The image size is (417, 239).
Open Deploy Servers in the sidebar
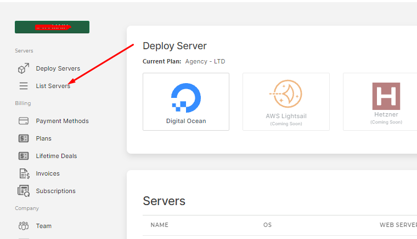click(58, 68)
